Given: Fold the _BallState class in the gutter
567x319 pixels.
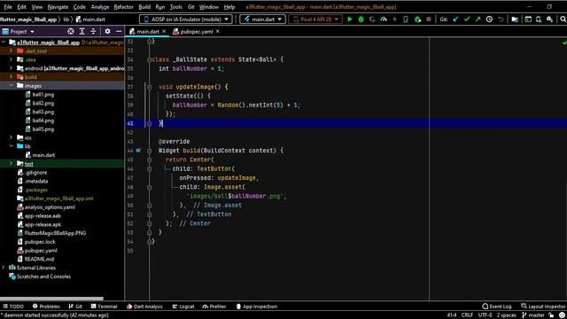Looking at the screenshot, I should pyautogui.click(x=150, y=59).
